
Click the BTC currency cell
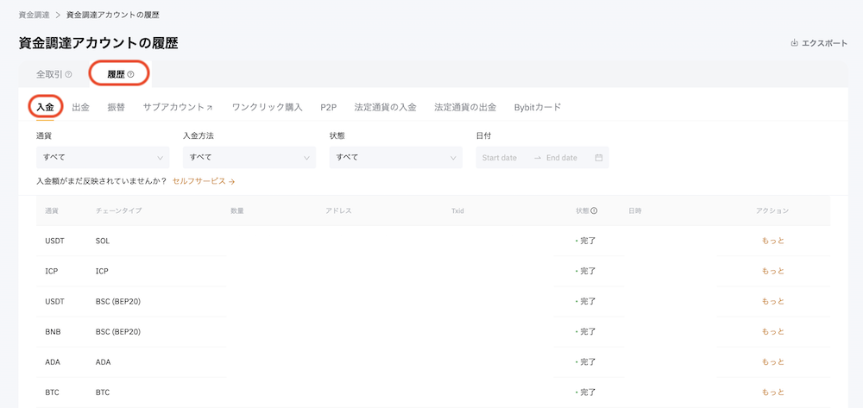click(53, 392)
